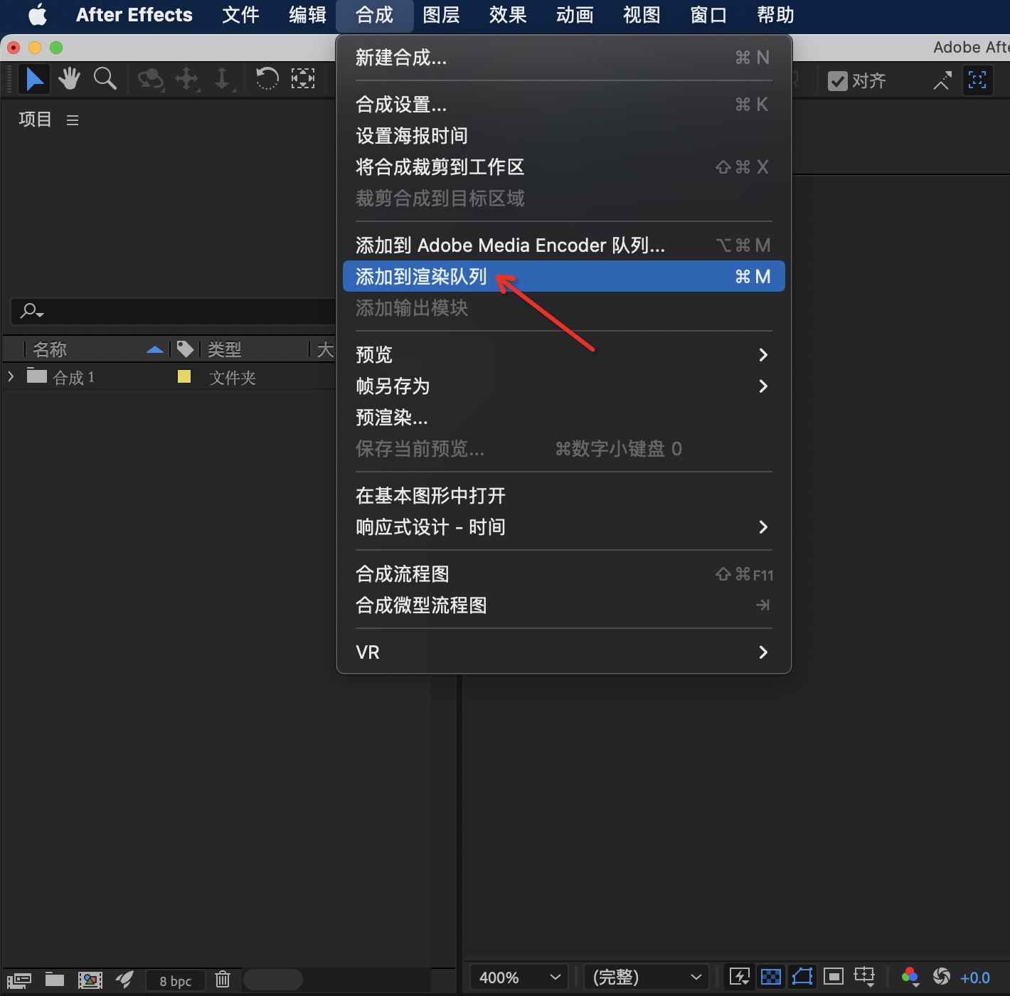Open 合成设置... from the menu
The image size is (1010, 996).
tap(563, 104)
